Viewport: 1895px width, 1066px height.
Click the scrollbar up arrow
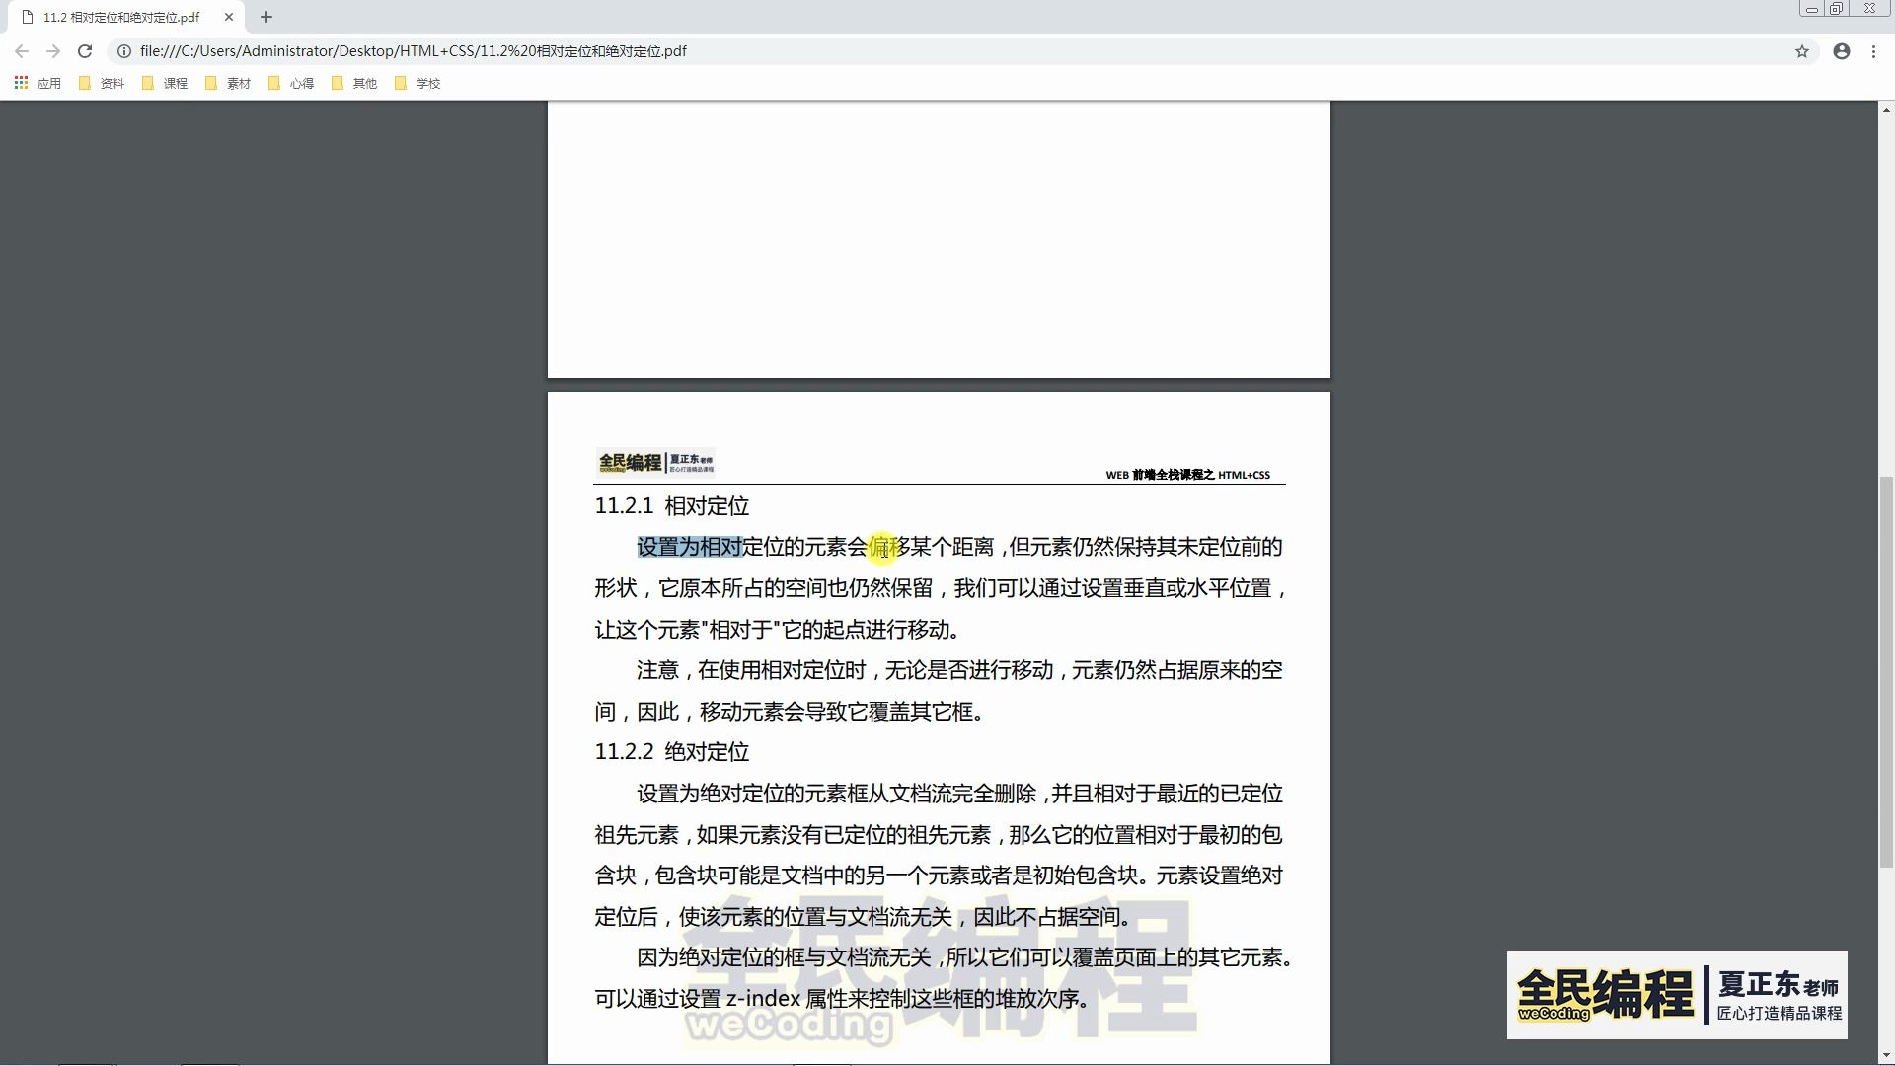(1886, 109)
